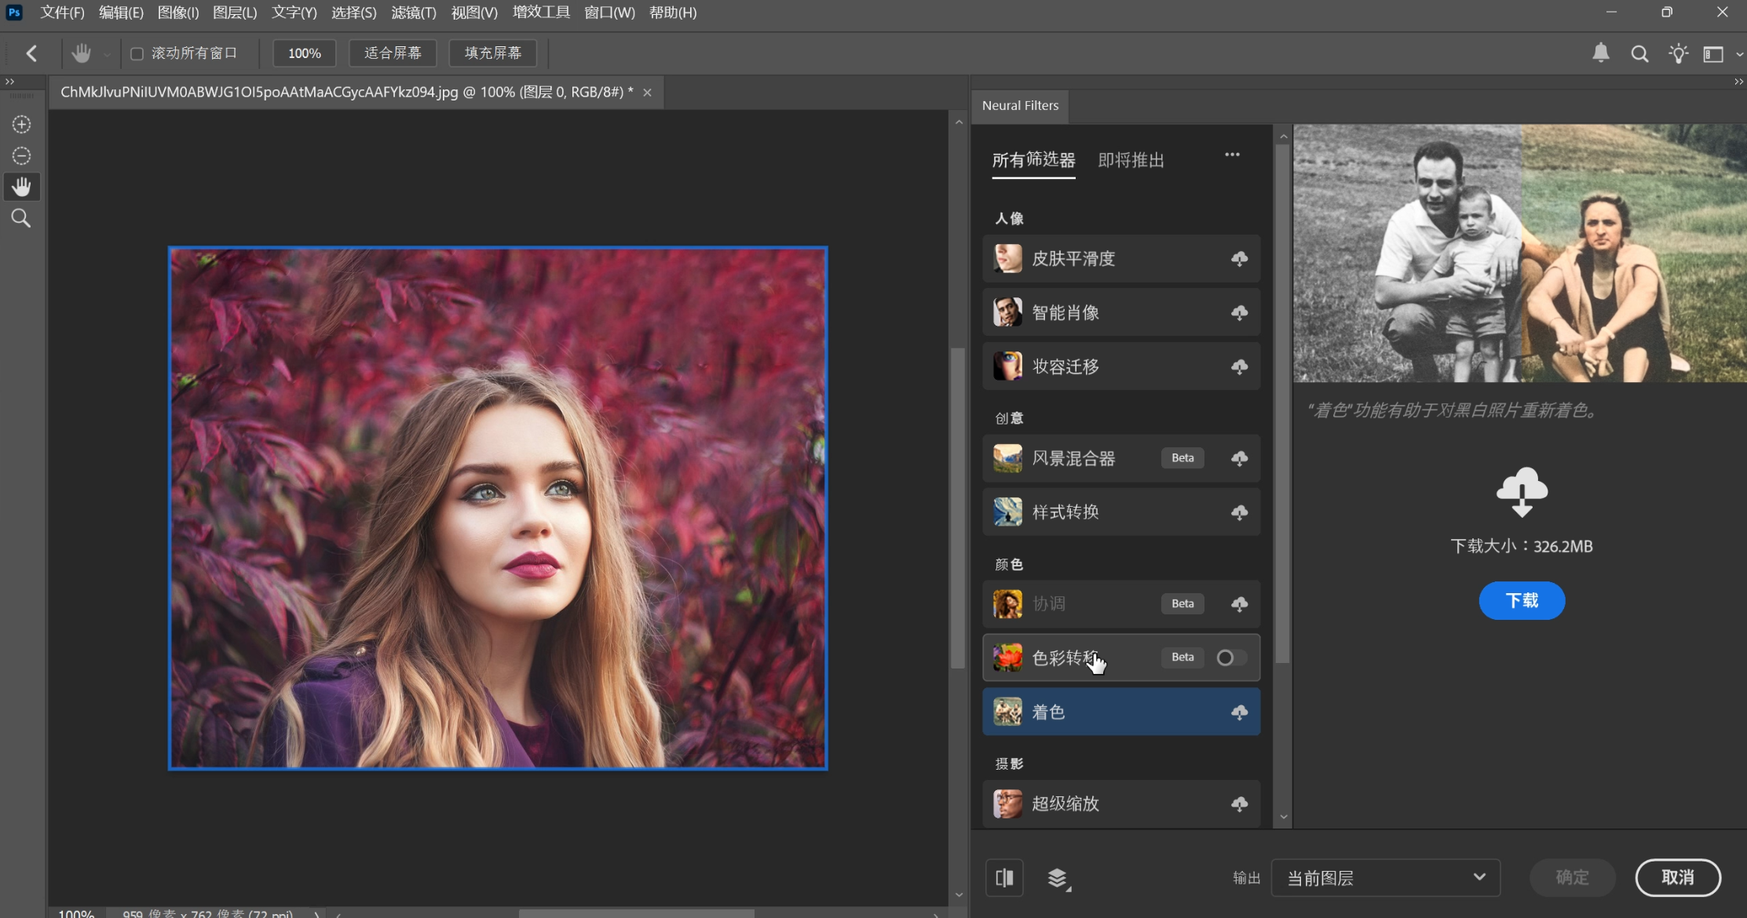This screenshot has height=918, width=1747.
Task: Open the notifications bell
Action: (1600, 53)
